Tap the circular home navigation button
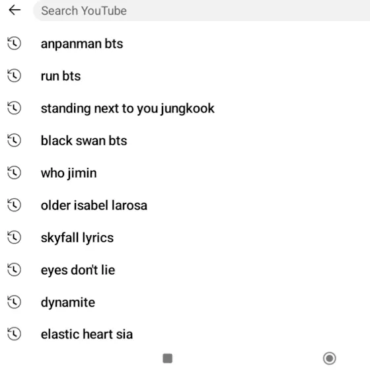The height and width of the screenshot is (370, 370). tap(330, 358)
